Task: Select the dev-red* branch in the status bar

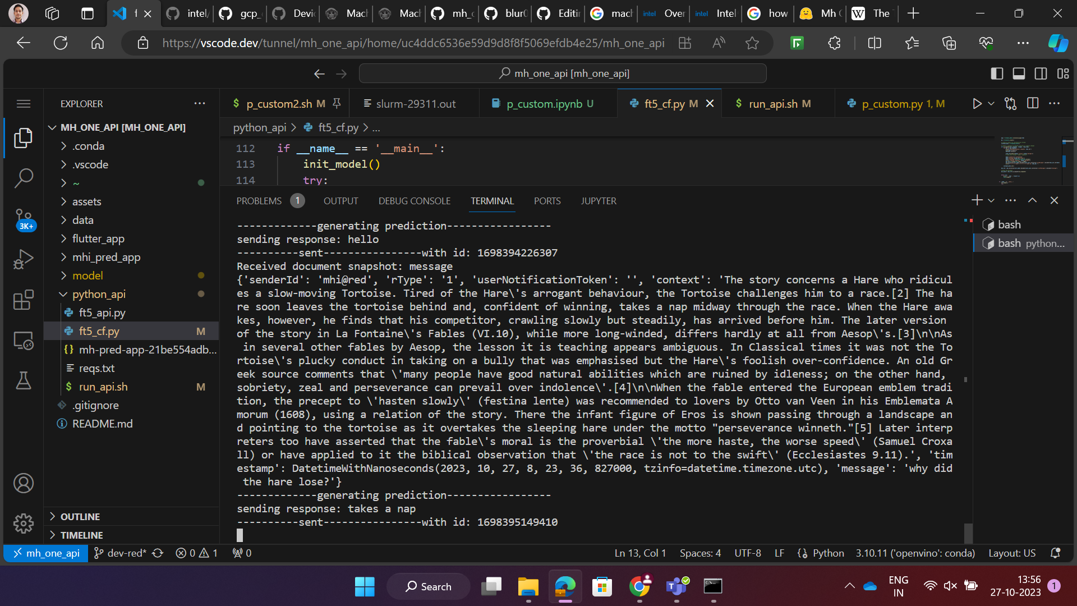Action: click(x=119, y=553)
